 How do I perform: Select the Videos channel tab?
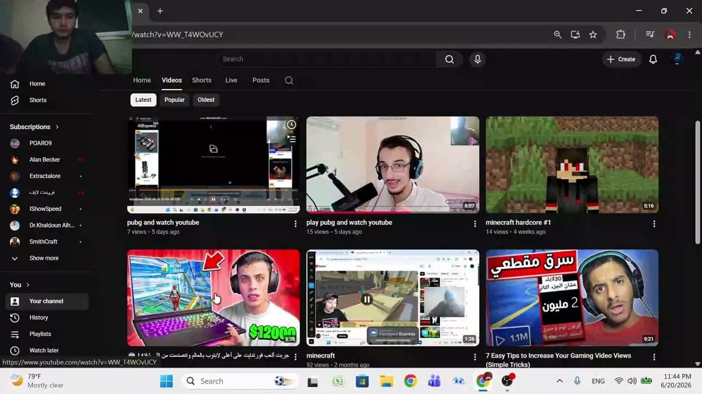172,80
